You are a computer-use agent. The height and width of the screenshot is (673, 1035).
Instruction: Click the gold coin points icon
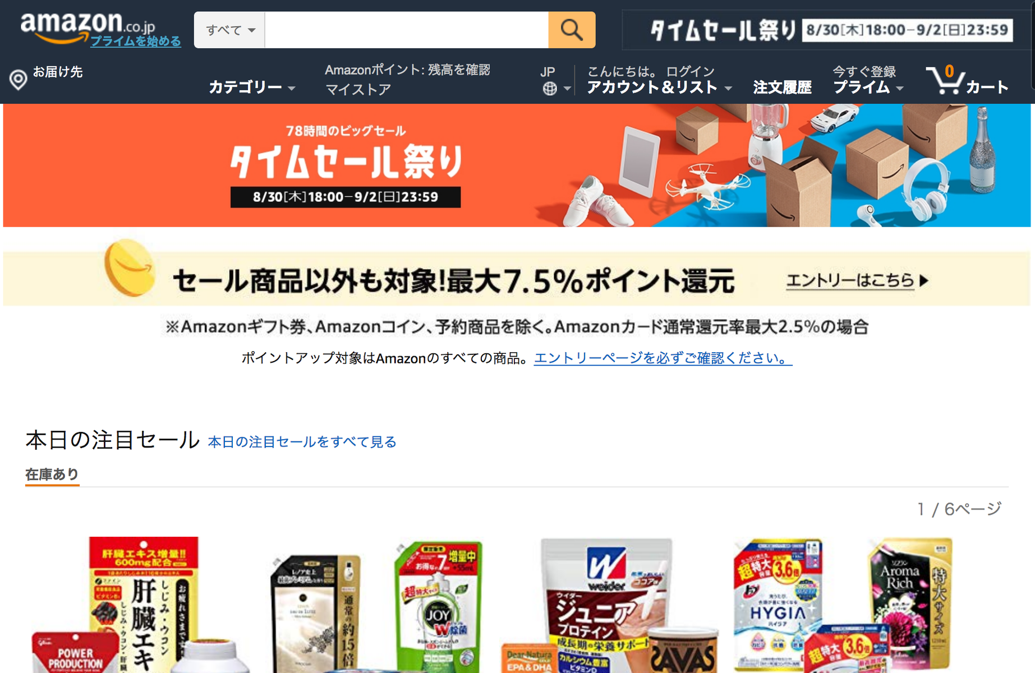tap(130, 267)
